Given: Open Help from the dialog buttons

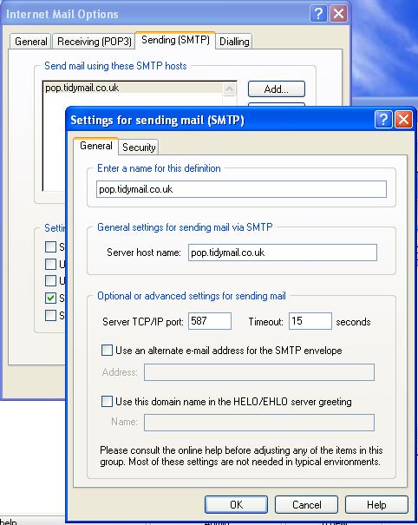Looking at the screenshot, I should point(376,504).
